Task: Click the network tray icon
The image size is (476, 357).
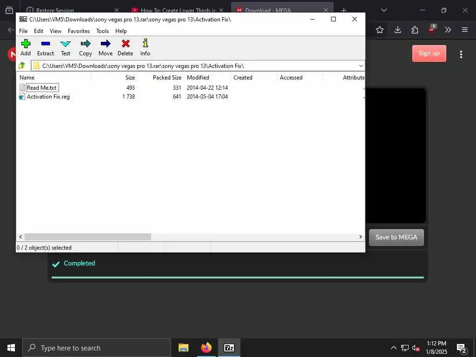Action: tap(405, 348)
